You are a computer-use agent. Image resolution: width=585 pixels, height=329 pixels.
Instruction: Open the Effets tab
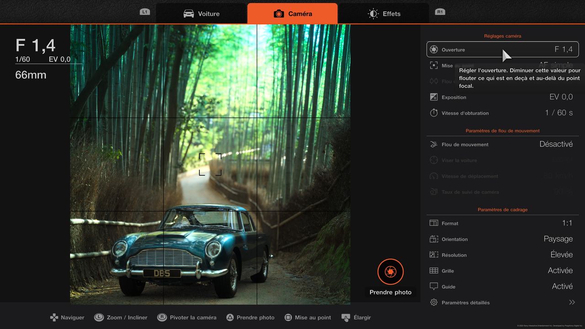coord(383,14)
